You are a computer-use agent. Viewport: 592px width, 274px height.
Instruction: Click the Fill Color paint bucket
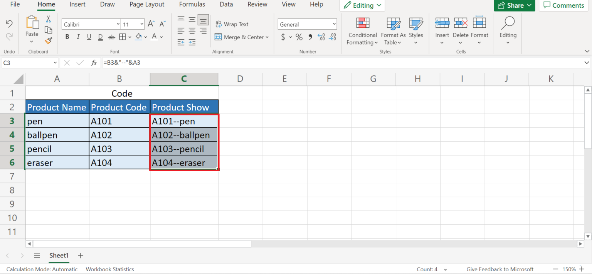(139, 37)
